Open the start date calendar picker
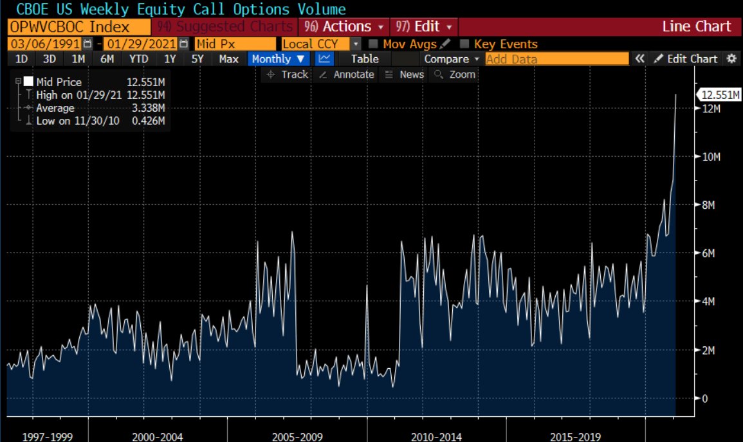743x442 pixels. click(88, 44)
